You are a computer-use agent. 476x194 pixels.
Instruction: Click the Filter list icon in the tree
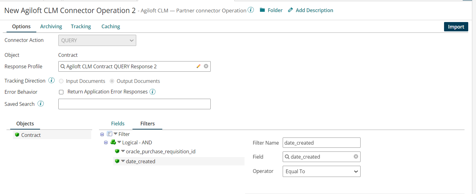point(109,134)
